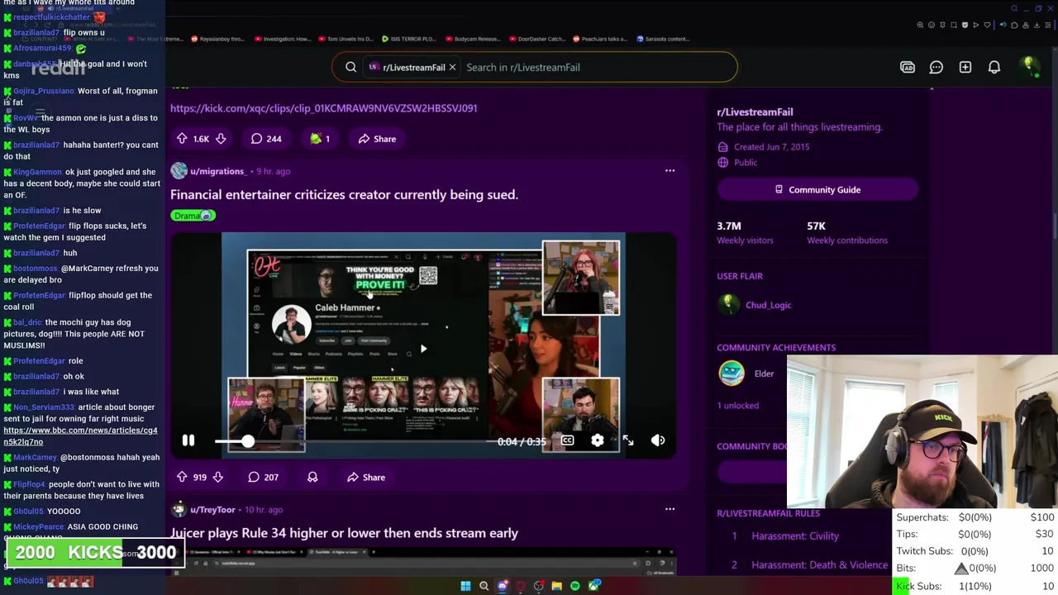Remove the r/LivestreamFail search filter chip
1058x595 pixels.
(452, 67)
